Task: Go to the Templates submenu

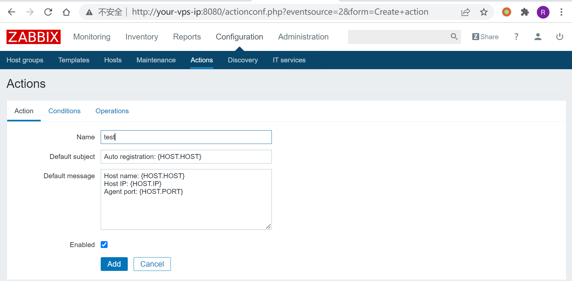Action: tap(74, 60)
